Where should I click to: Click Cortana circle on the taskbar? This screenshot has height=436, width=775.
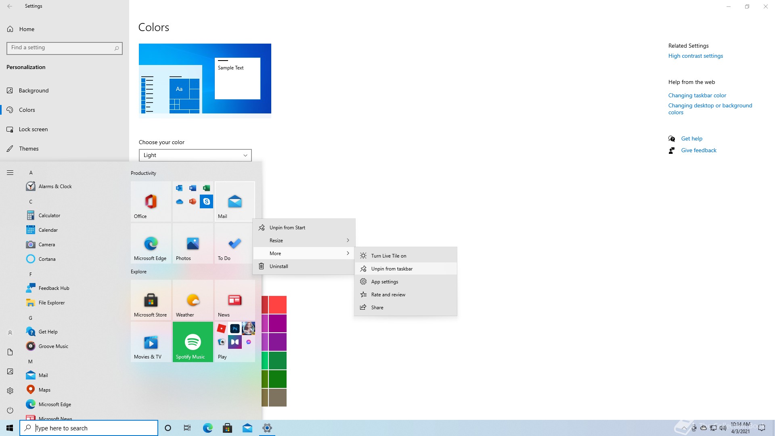click(168, 428)
